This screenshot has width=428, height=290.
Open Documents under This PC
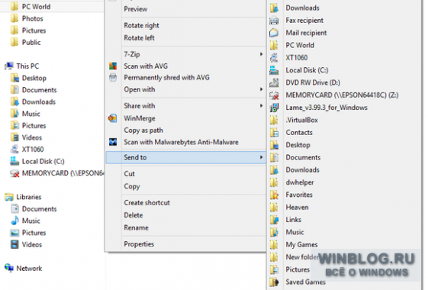[40, 90]
